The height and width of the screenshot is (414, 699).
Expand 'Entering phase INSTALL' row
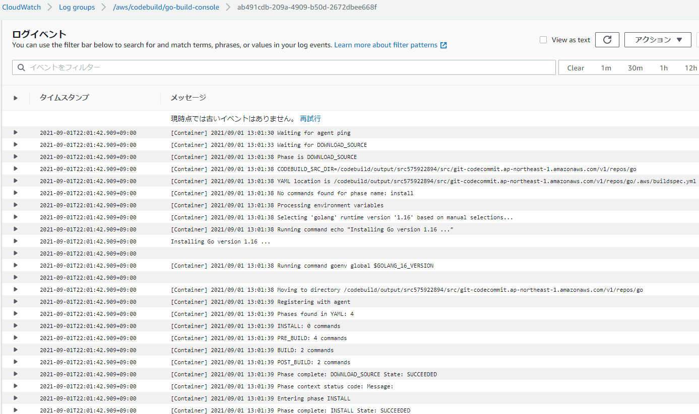[x=16, y=398]
